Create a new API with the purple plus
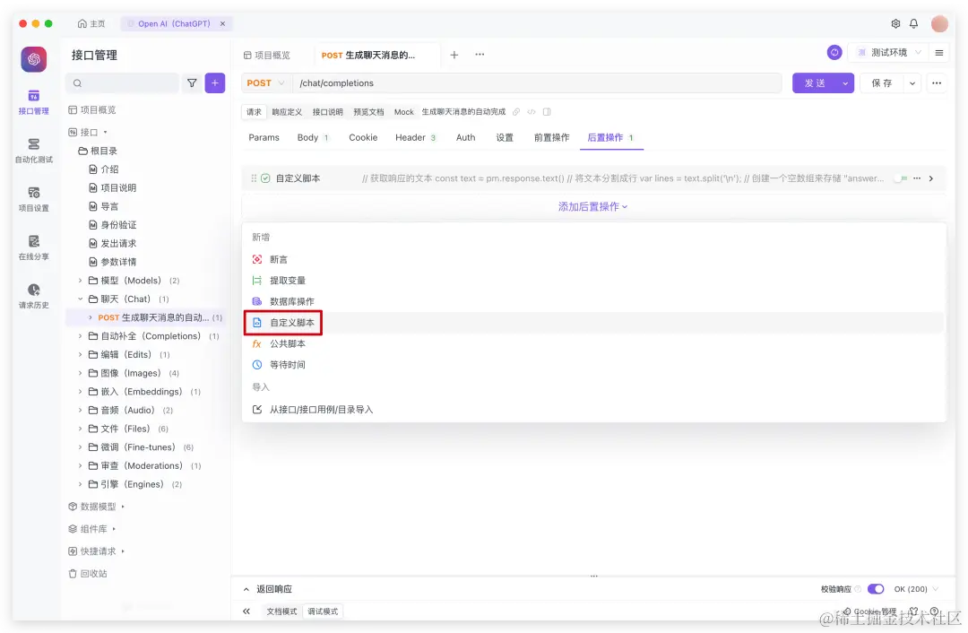 pos(215,82)
